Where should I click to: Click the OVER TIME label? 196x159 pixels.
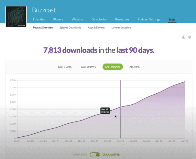click(x=80, y=155)
